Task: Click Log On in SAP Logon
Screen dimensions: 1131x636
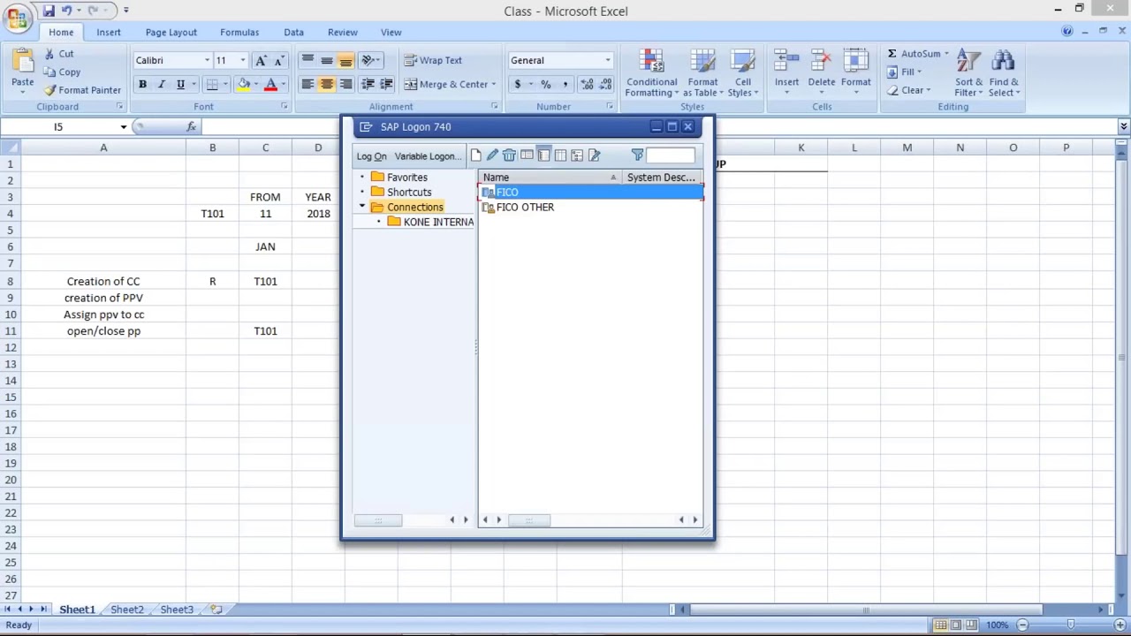Action: 372,156
